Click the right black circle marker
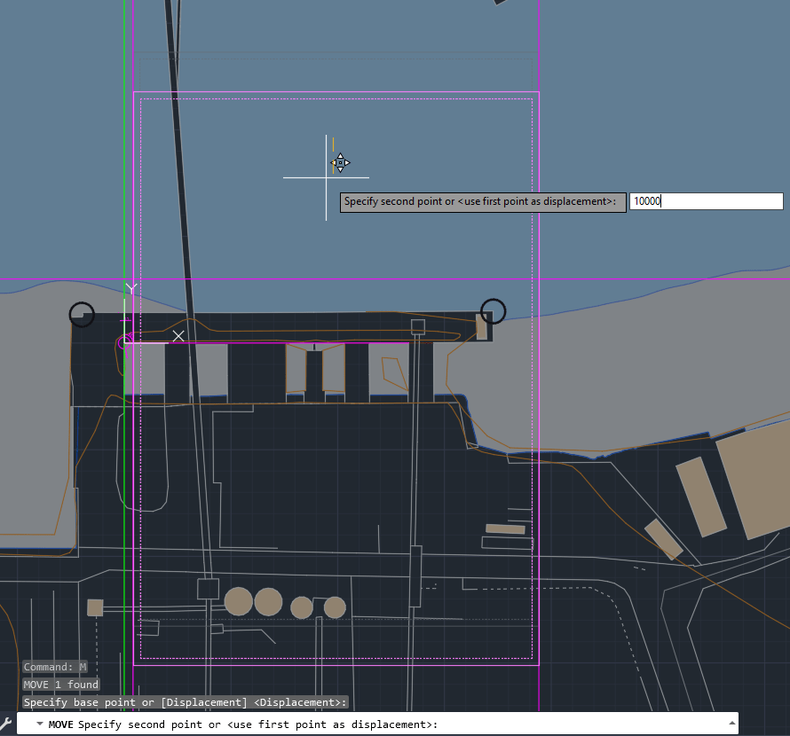 [x=493, y=311]
